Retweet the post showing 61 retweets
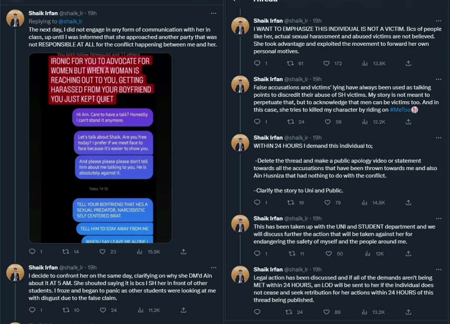450x324 pixels. point(290,63)
